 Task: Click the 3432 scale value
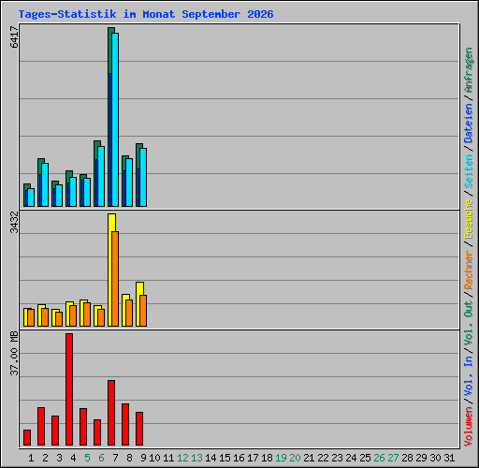click(14, 222)
